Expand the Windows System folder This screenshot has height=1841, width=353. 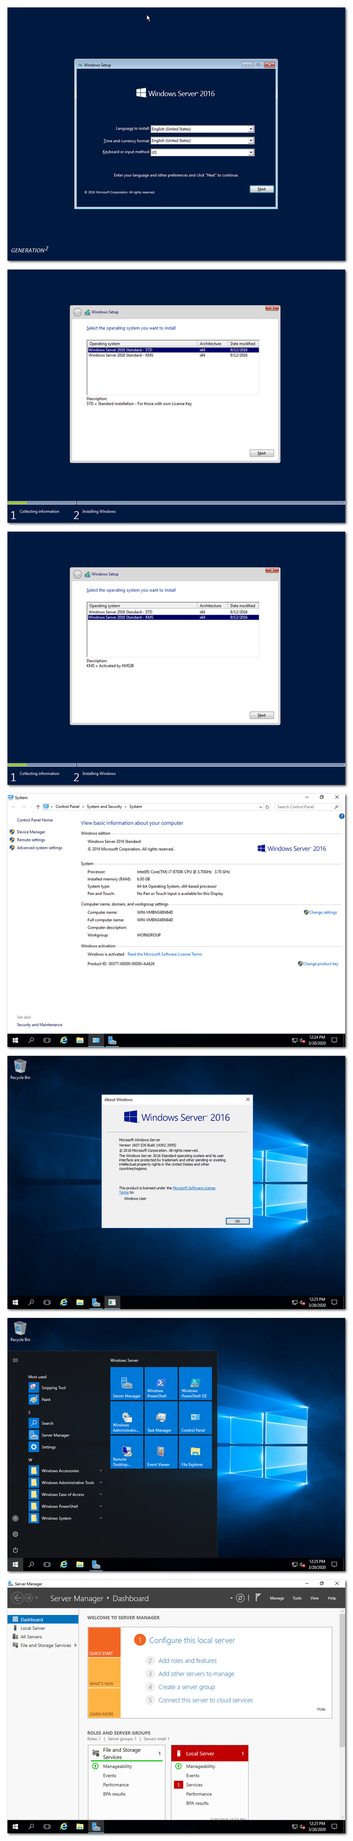click(x=66, y=1517)
